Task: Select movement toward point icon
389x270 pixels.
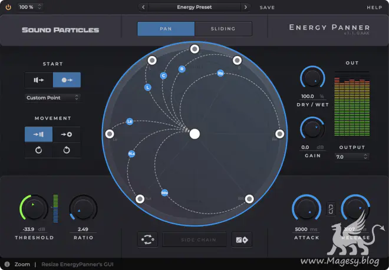Action: (67, 134)
